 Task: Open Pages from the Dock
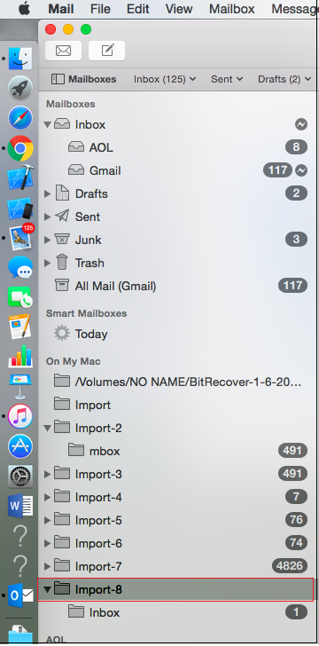[20, 327]
